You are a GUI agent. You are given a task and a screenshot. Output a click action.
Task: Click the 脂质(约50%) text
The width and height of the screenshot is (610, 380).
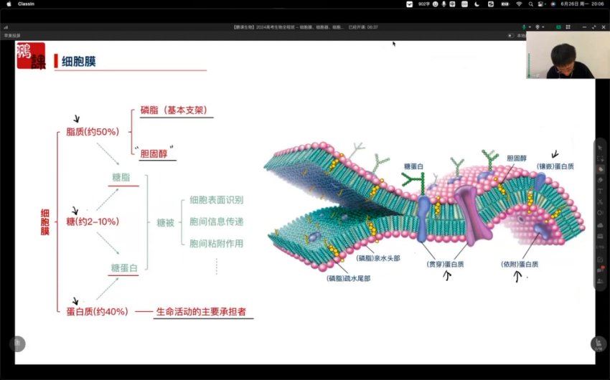(93, 132)
